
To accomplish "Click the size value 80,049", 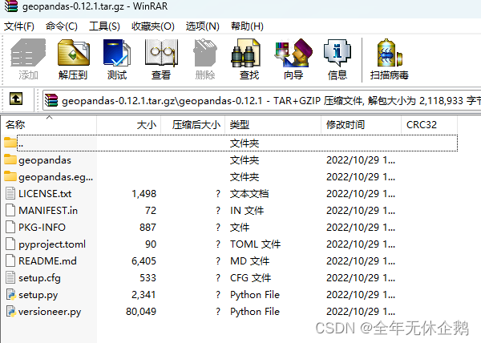I will 141,312.
